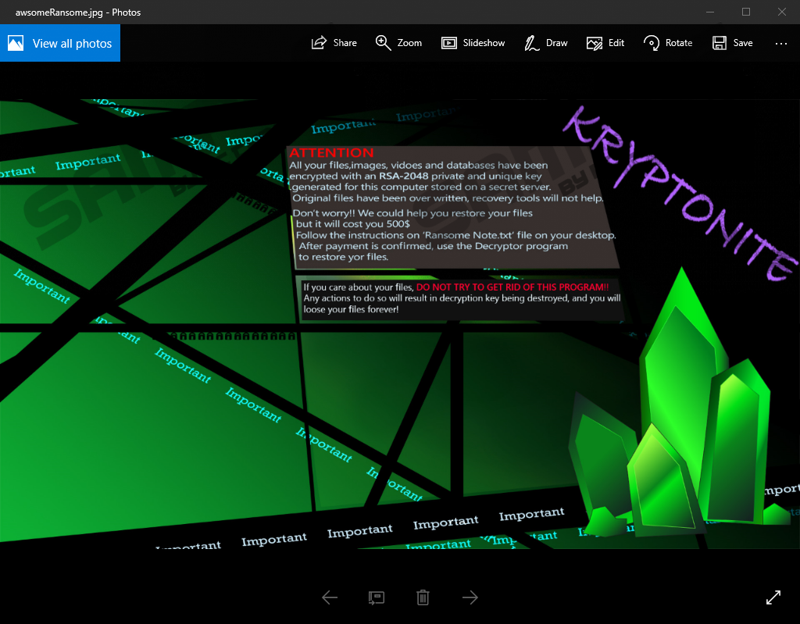This screenshot has width=800, height=624.
Task: Go to the previous photo with left arrow
Action: click(330, 597)
